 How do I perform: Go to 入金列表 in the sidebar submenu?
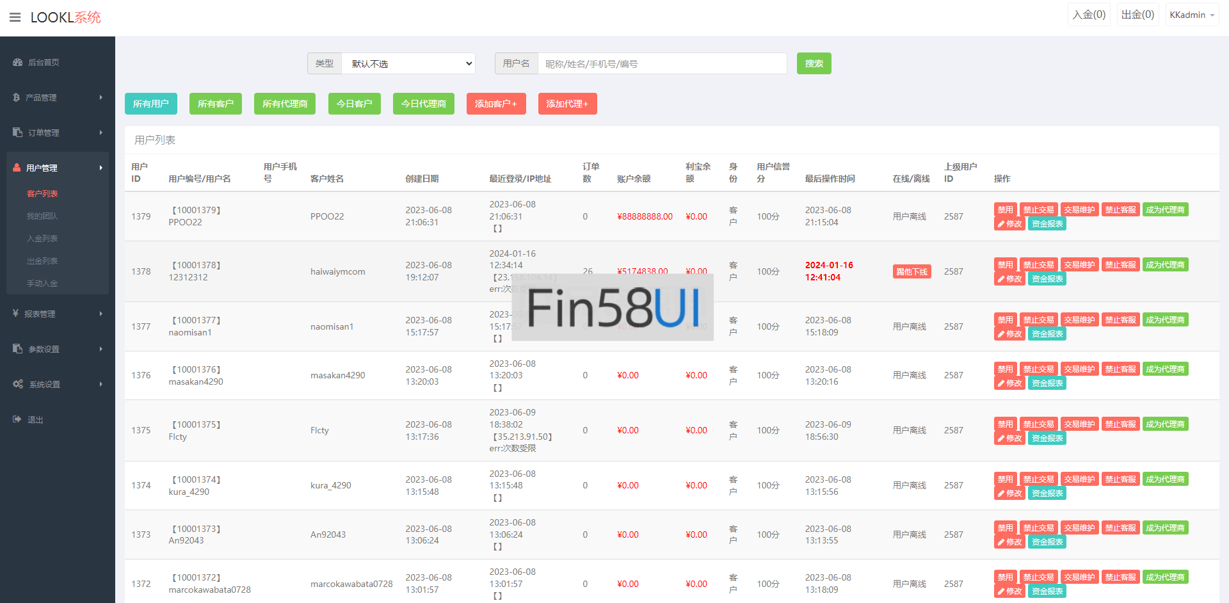click(42, 239)
